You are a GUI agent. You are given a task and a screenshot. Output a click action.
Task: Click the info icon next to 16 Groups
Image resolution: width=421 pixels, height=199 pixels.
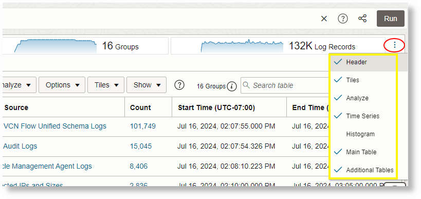232,86
